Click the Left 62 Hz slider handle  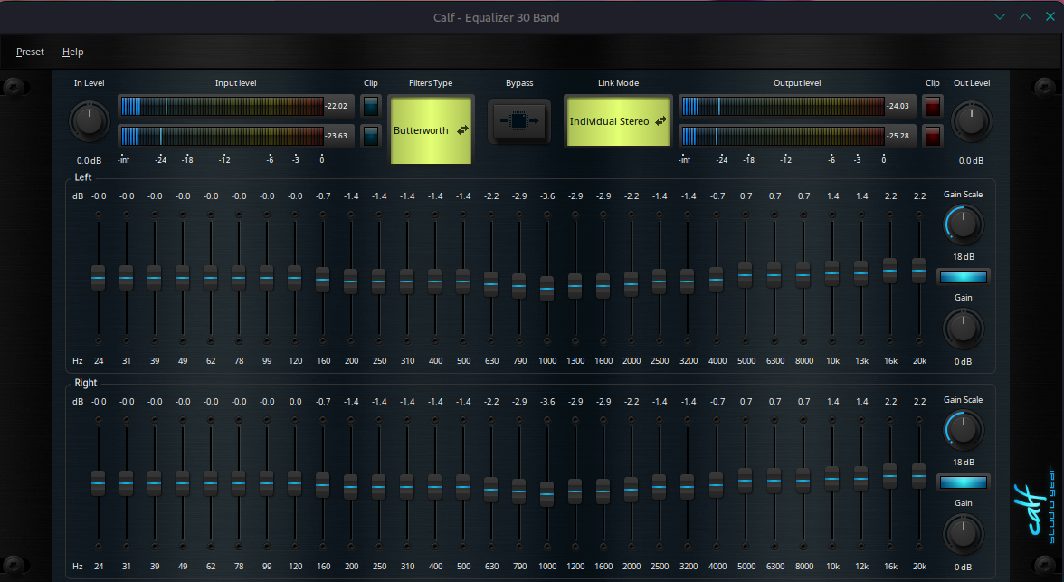210,278
